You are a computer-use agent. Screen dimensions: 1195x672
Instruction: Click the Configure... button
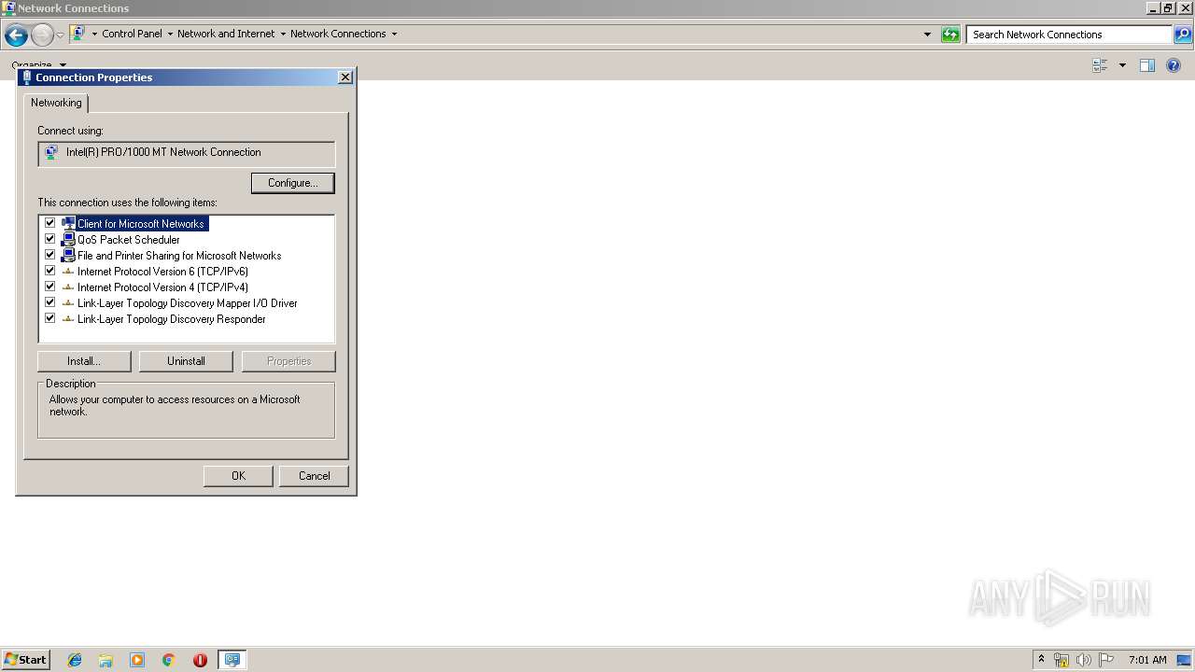pyautogui.click(x=293, y=183)
